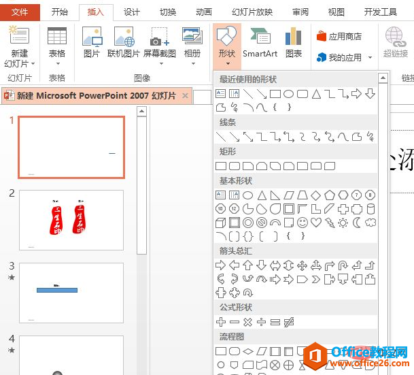This screenshot has width=414, height=375.
Task: Select the diamond shape in Basic Shapes
Action: 316,195
